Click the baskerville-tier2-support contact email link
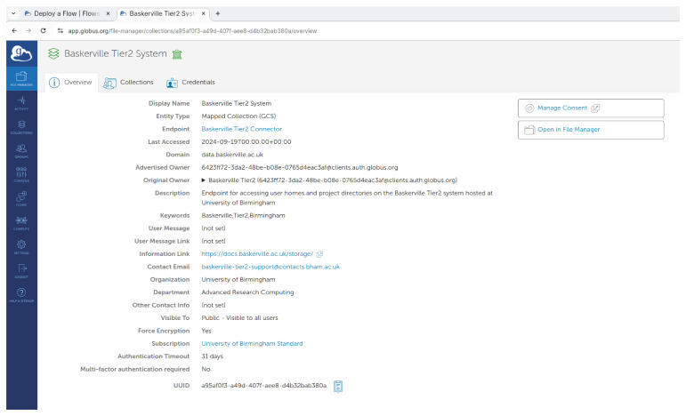 point(270,267)
